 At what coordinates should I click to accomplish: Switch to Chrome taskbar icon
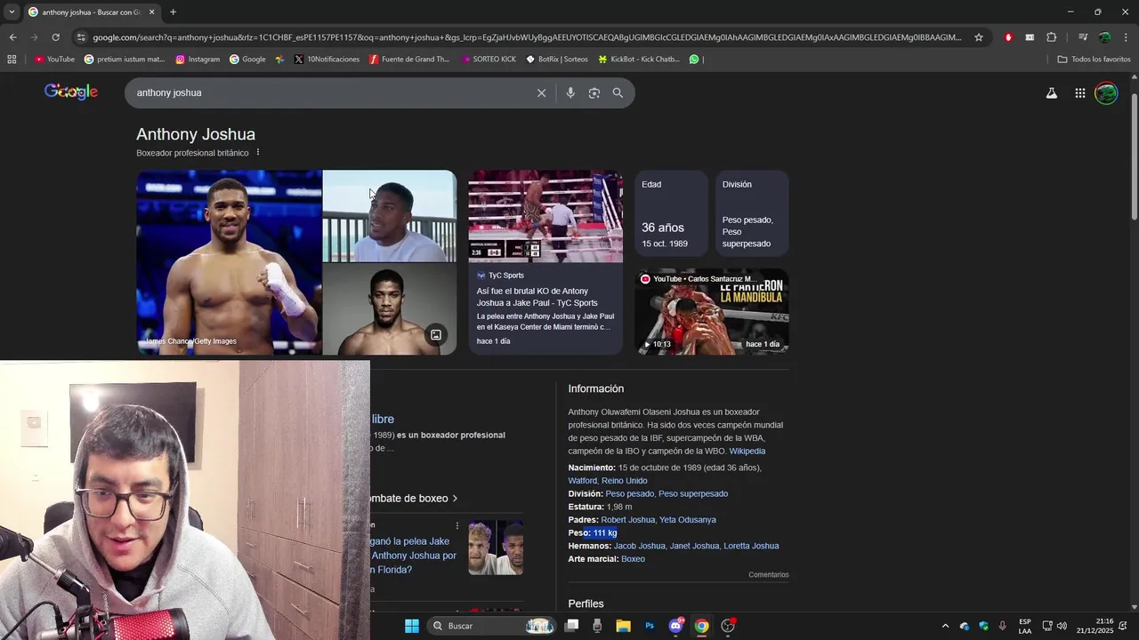click(702, 626)
